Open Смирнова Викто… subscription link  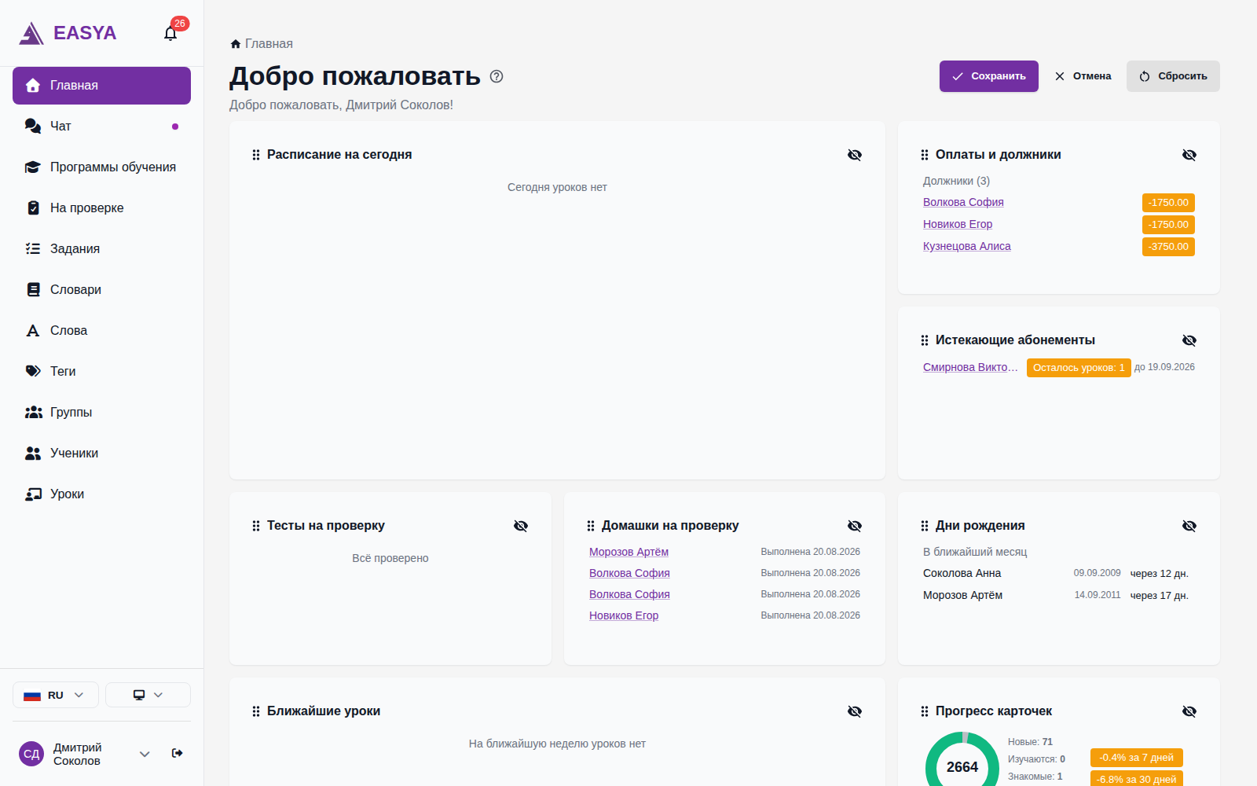[970, 367]
